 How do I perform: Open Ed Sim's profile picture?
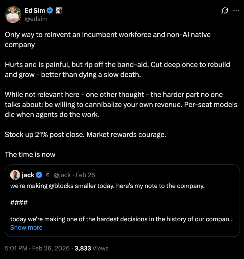[13, 14]
